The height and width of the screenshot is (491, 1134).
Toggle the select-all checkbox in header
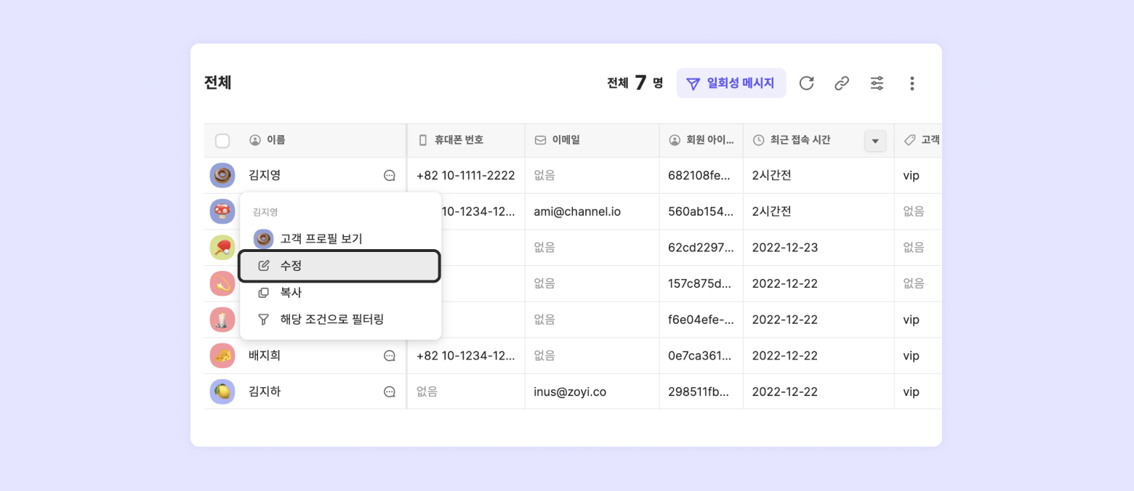[x=222, y=141]
